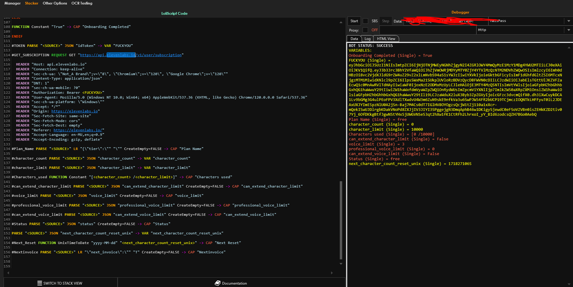Switch to the Other Options tab
Image resolution: width=573 pixels, height=287 pixels.
click(55, 3)
